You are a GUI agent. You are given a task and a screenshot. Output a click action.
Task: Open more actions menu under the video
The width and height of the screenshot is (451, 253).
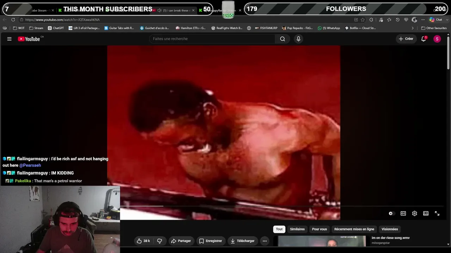(x=265, y=241)
